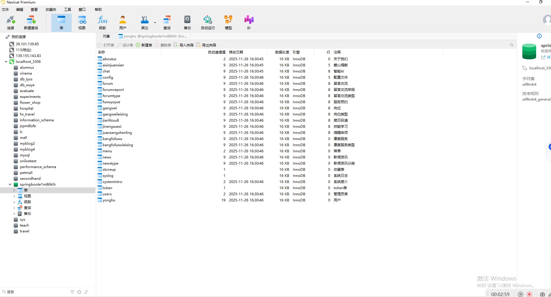Collapse the localhost_3306 connection node
This screenshot has height=297, width=551.
coord(6,62)
